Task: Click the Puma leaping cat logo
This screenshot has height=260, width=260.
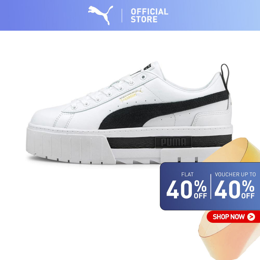Action: point(100,15)
